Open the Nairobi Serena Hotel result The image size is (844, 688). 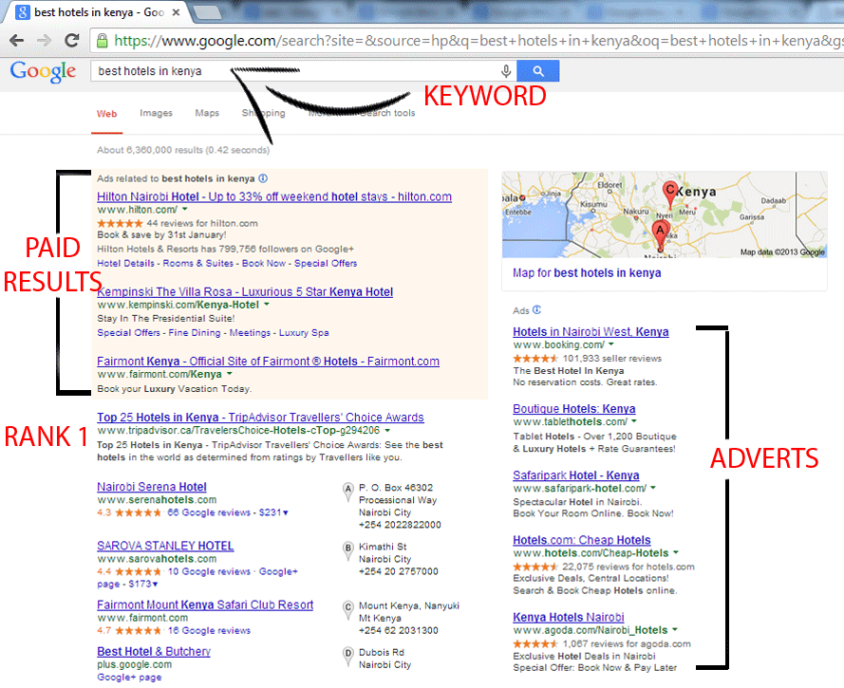pos(152,487)
